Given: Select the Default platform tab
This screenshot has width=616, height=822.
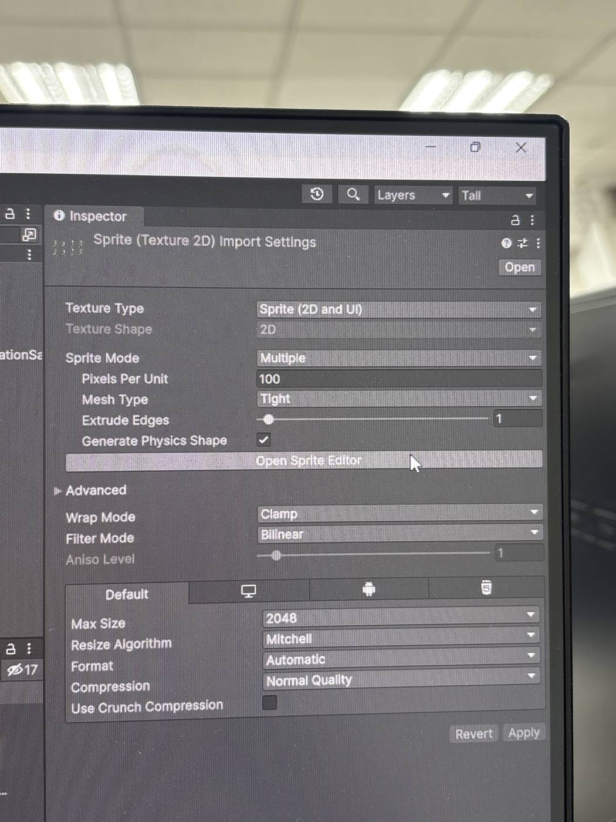Looking at the screenshot, I should click(x=127, y=594).
